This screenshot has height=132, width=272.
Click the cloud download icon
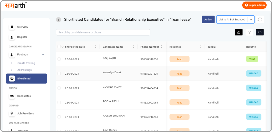pyautogui.click(x=260, y=32)
